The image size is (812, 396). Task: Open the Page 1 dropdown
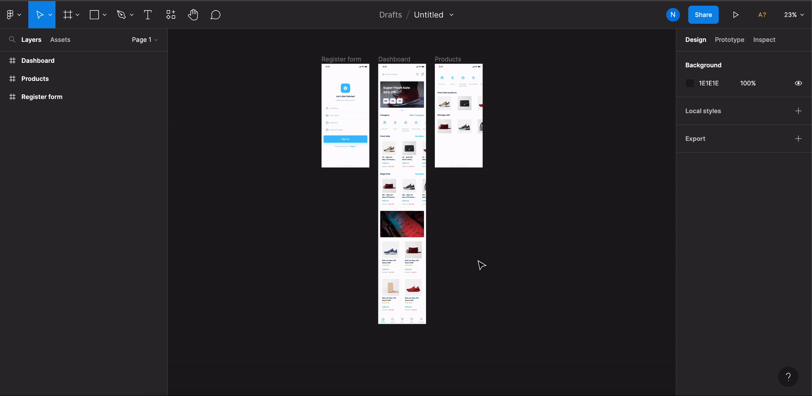click(144, 40)
